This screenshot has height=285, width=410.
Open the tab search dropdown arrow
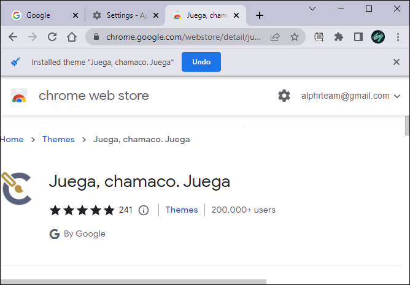point(312,9)
